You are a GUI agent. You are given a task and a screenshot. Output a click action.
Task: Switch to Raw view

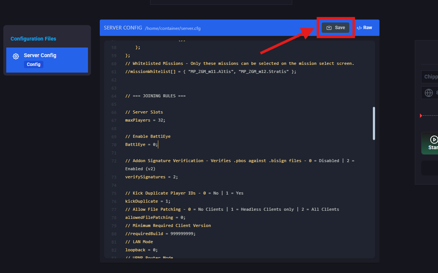click(x=364, y=28)
